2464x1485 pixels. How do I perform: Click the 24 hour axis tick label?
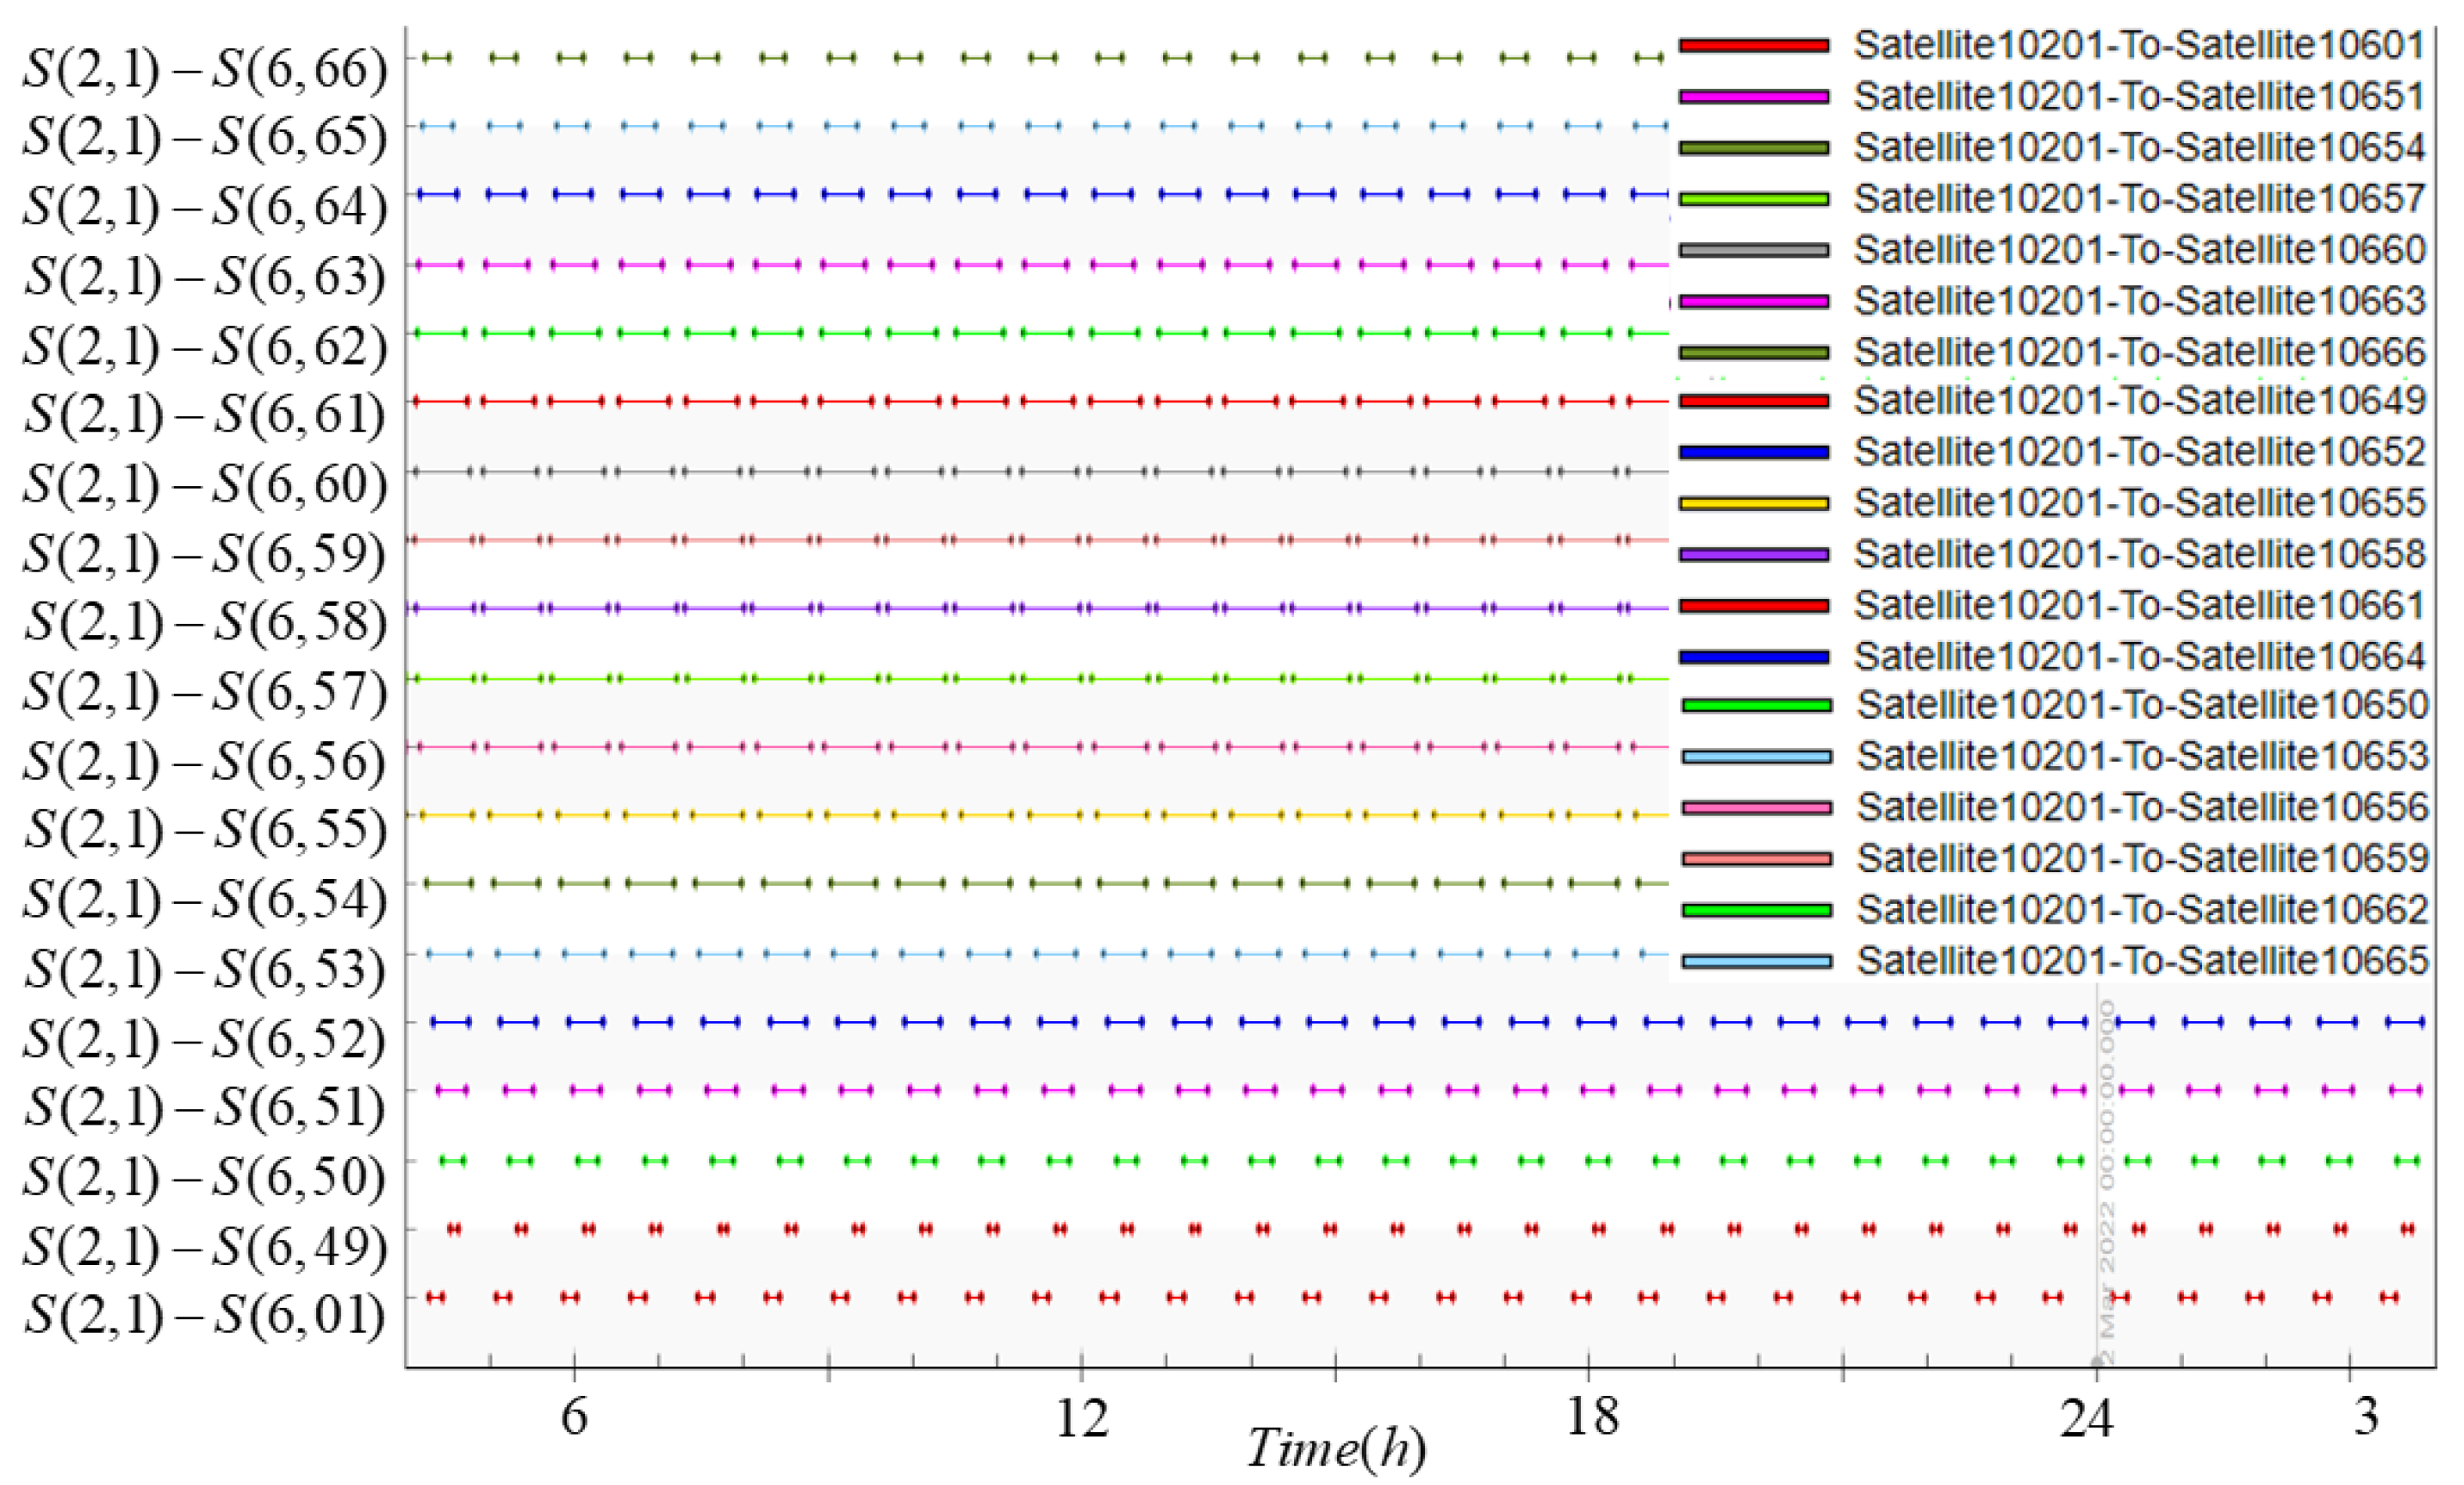2086,1418
